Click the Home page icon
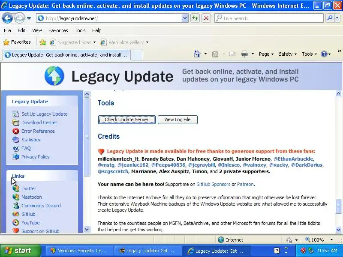 [x=197, y=54]
